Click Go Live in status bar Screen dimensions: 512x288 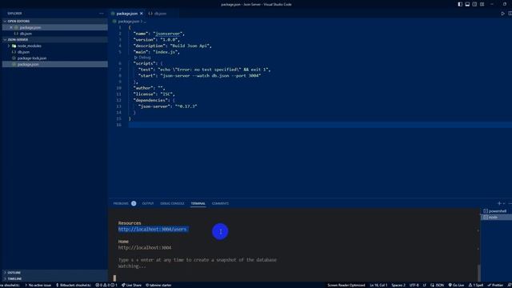[456, 285]
